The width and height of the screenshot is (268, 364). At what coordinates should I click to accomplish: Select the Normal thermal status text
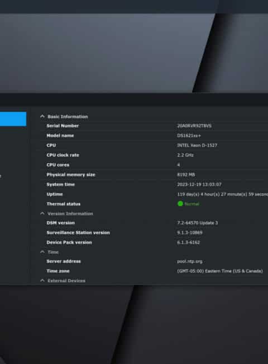(192, 204)
